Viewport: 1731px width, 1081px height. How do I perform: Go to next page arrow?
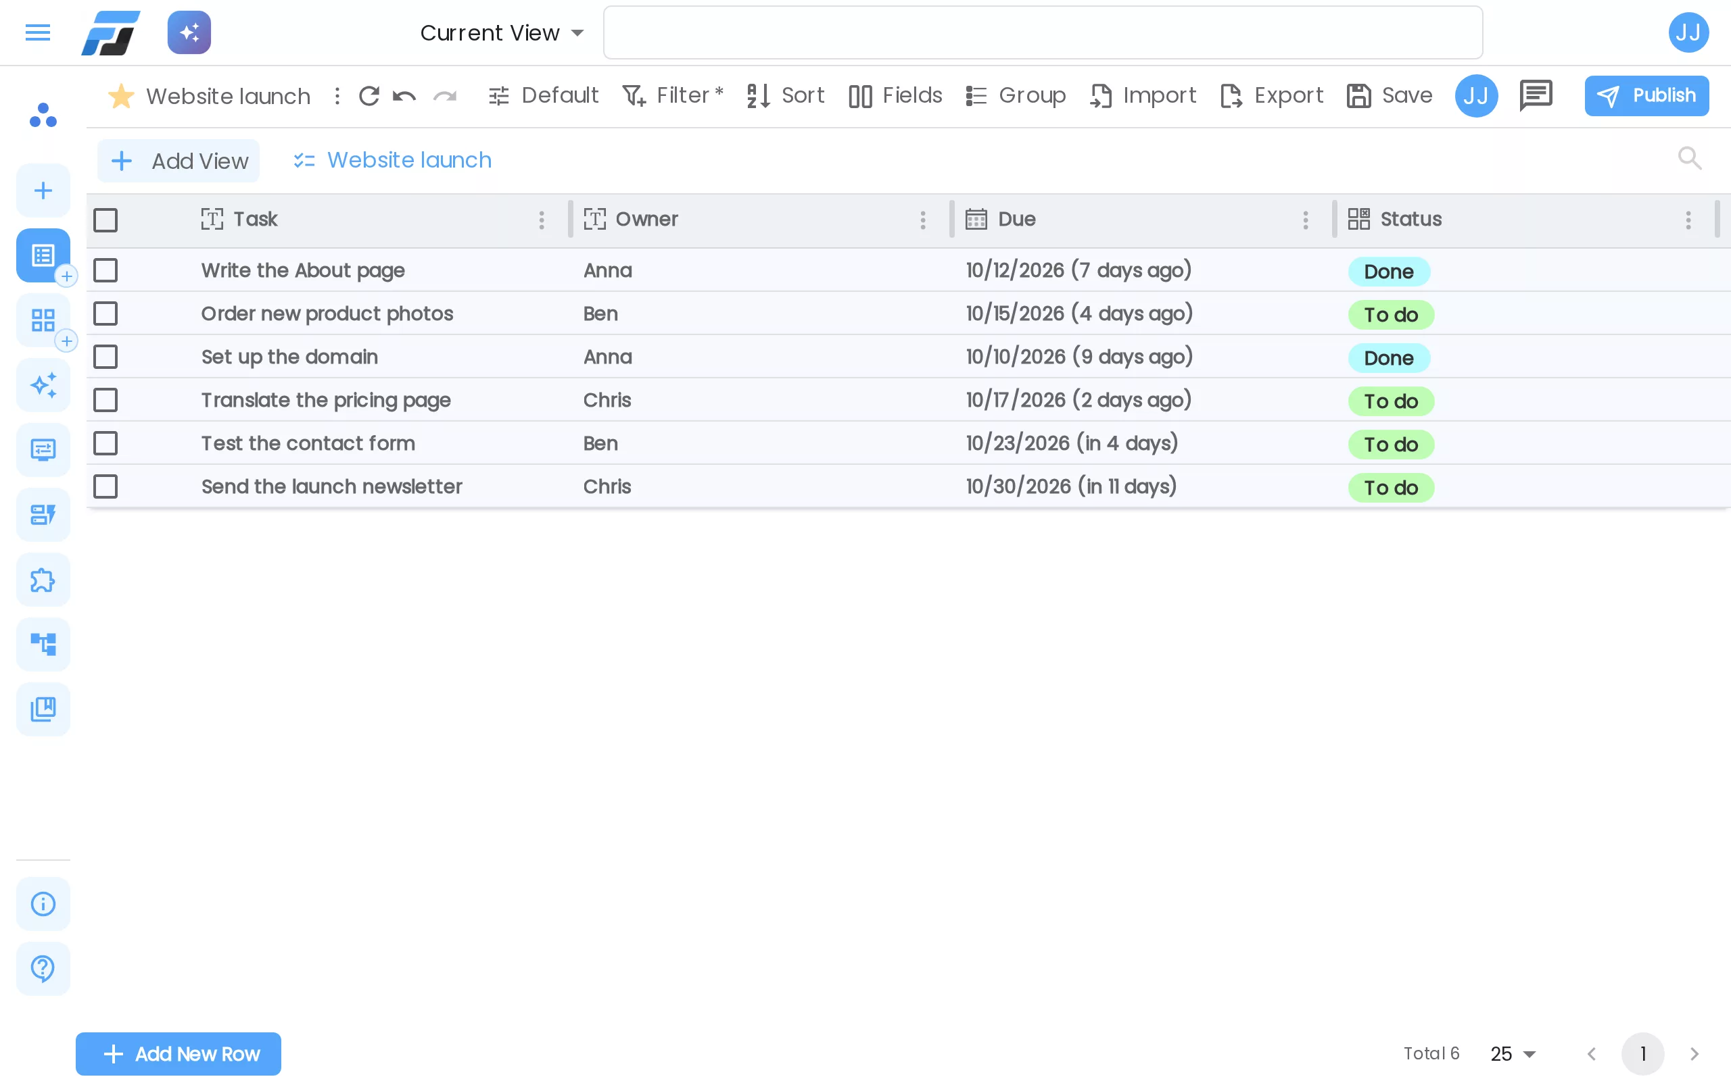1694,1054
